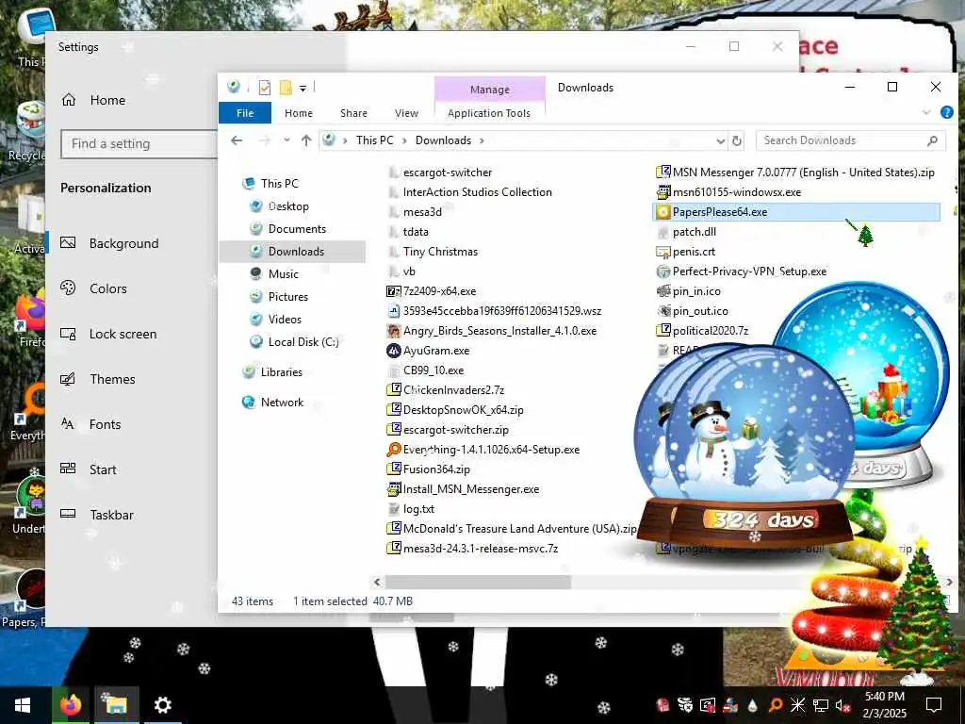965x724 pixels.
Task: Select Music in navigation pane
Action: click(x=283, y=274)
